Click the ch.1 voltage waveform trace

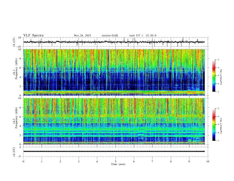(x=114, y=42)
